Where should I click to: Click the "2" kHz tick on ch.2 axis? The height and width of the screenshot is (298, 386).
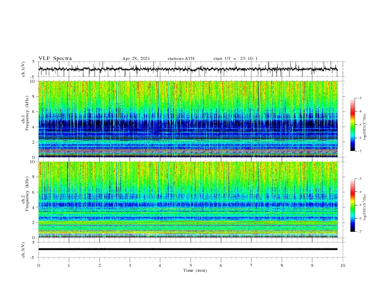click(34, 223)
